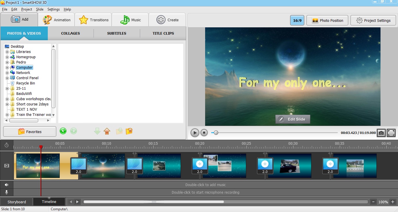Click the fullscreen preview icon
Viewport: 398px width, 212px height.
[391, 133]
